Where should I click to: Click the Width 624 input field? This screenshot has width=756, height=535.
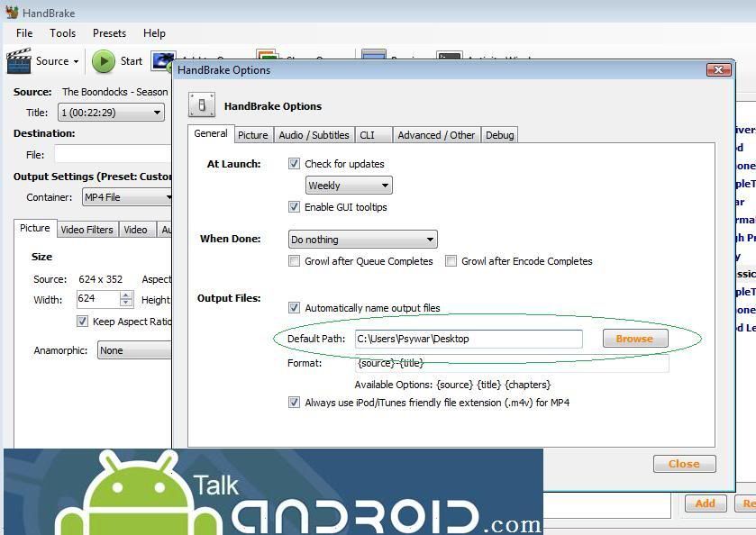click(97, 299)
